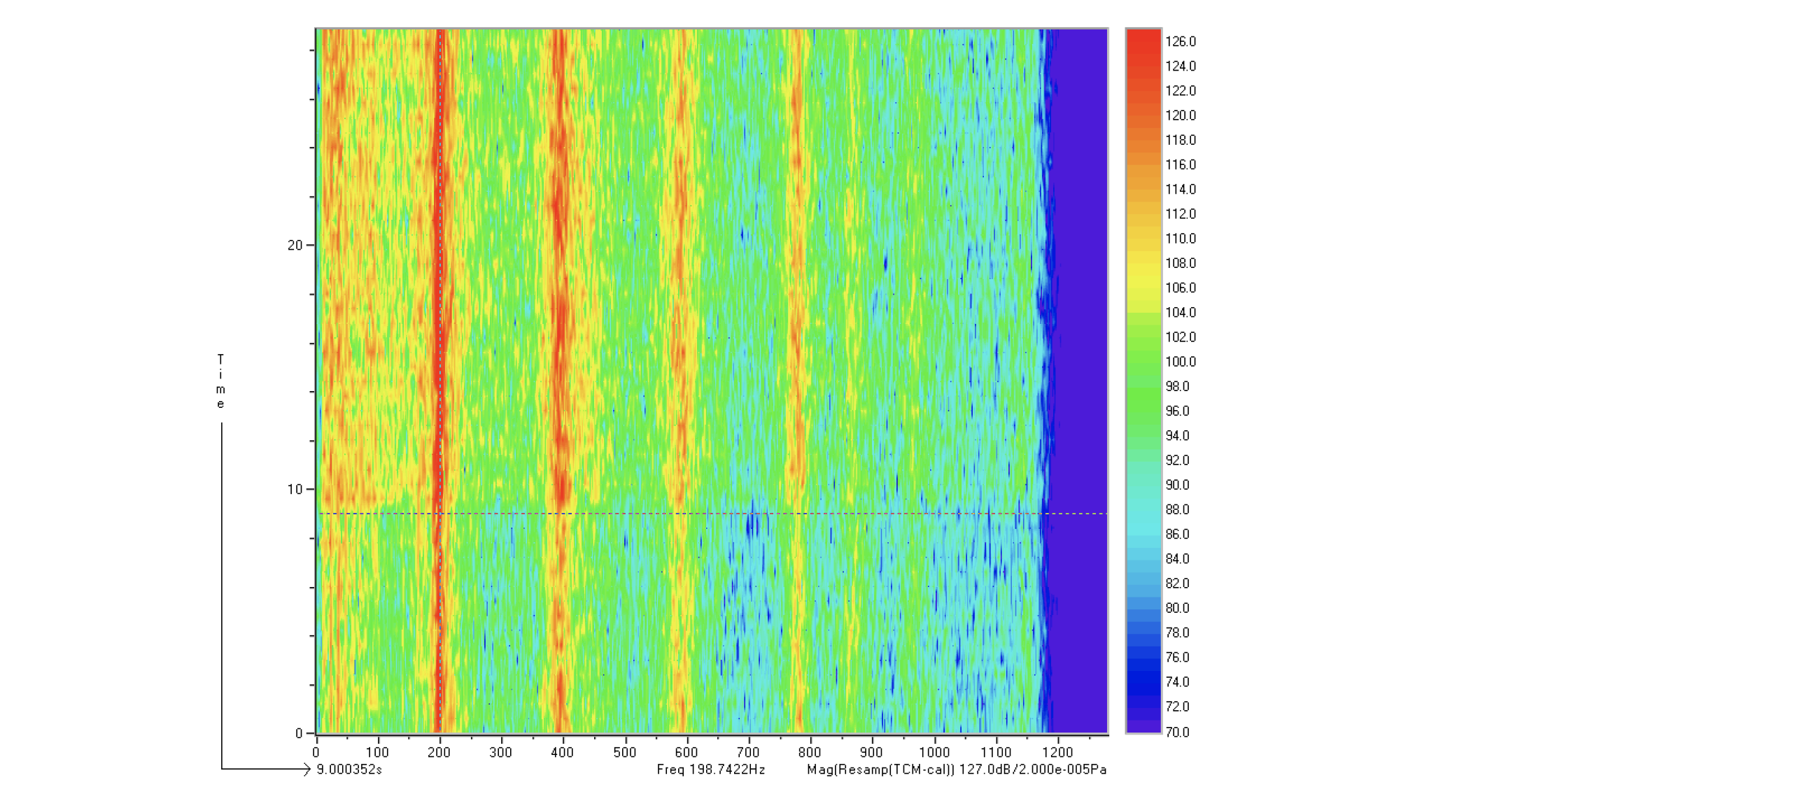Click the vertical Time axis label
The height and width of the screenshot is (806, 1802).
pyautogui.click(x=220, y=381)
